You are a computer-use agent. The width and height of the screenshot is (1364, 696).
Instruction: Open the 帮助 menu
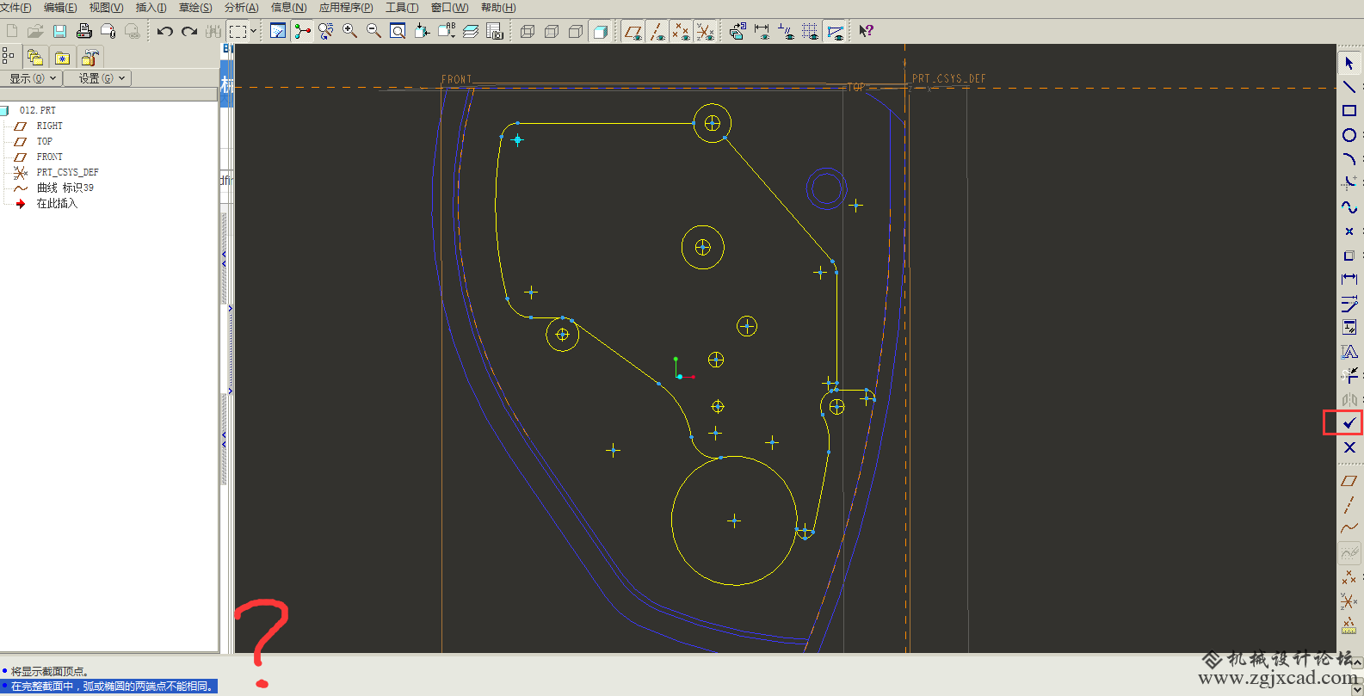[x=498, y=8]
